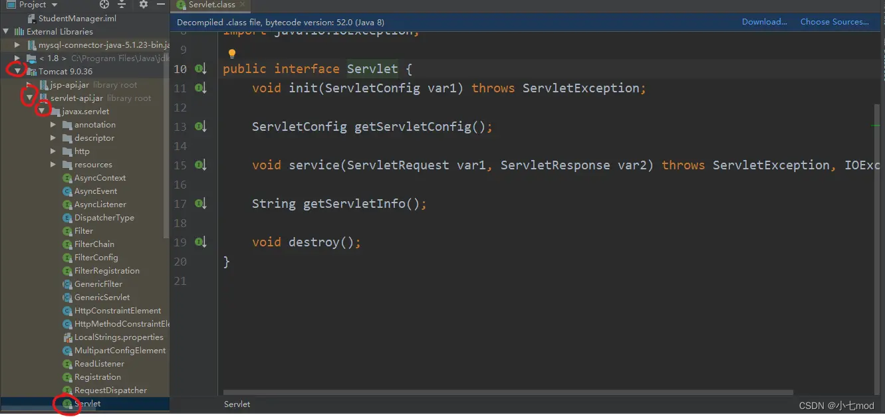Image resolution: width=885 pixels, height=417 pixels.
Task: Expand the http package
Action: click(54, 151)
